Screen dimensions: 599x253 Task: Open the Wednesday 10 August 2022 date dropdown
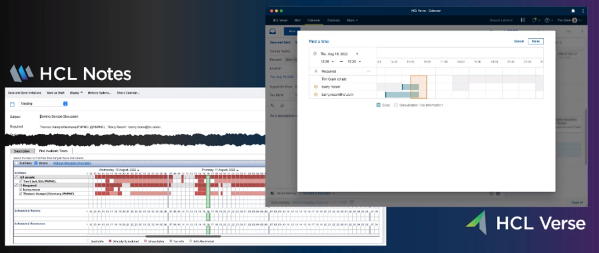[138, 170]
